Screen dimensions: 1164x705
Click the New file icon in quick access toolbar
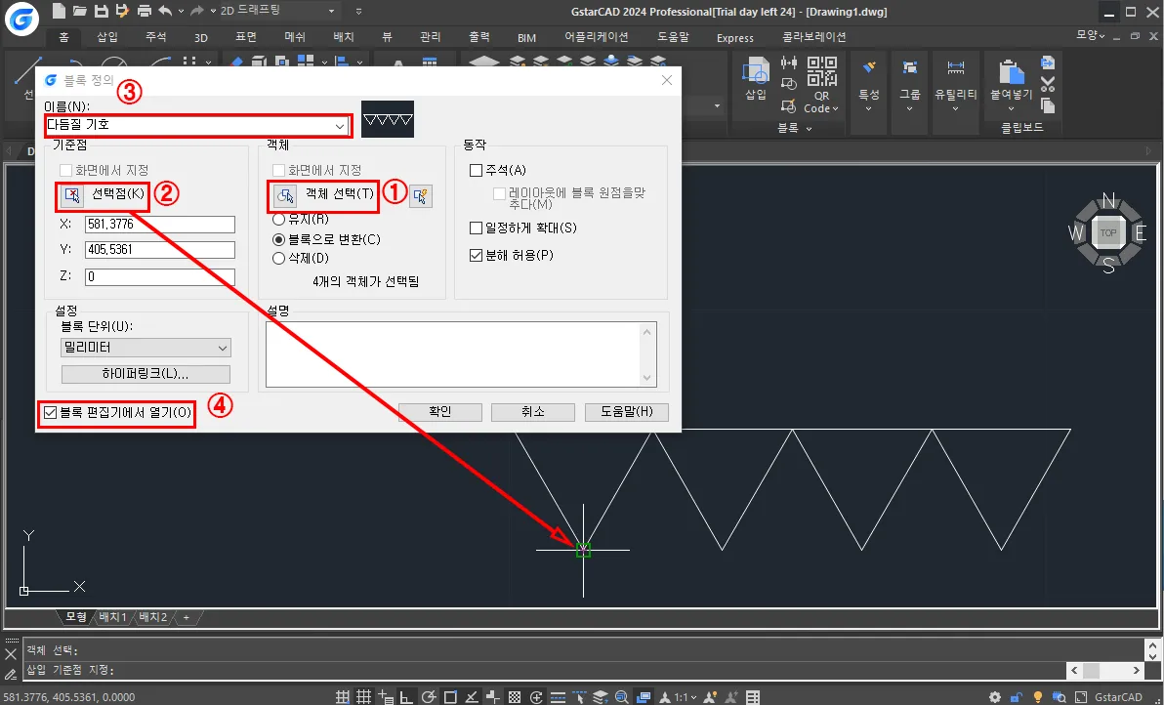coord(59,11)
